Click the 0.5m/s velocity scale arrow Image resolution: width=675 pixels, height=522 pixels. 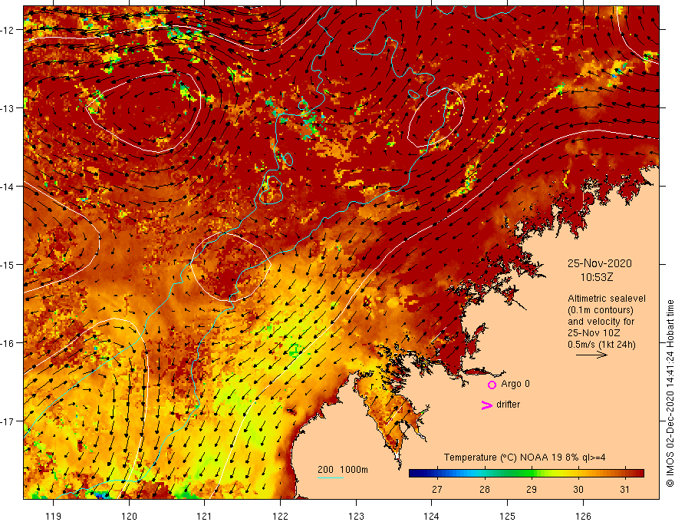(591, 355)
